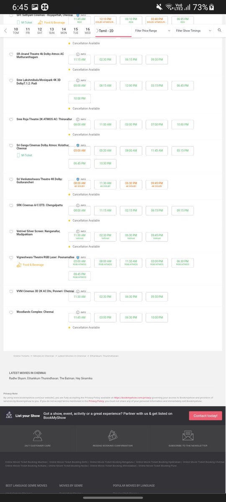Click M-Ticket icon under Sri Ganga Cinemas
The image size is (226, 502).
18,155
